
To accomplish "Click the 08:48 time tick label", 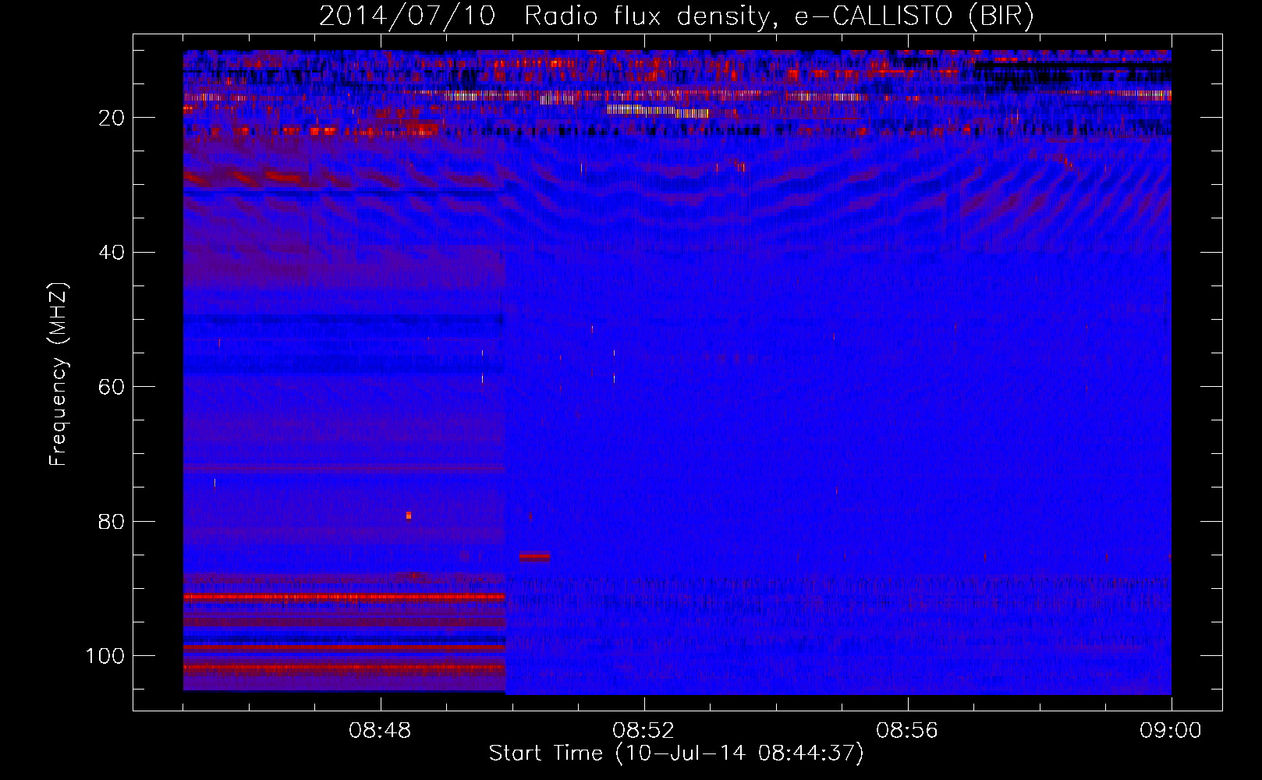I will pos(380,731).
